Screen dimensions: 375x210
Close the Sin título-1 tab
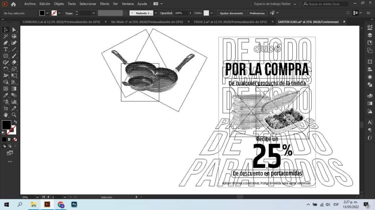click(189, 22)
